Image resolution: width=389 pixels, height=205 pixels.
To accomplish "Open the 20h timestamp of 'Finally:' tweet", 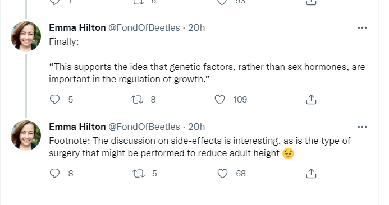I will (x=196, y=28).
